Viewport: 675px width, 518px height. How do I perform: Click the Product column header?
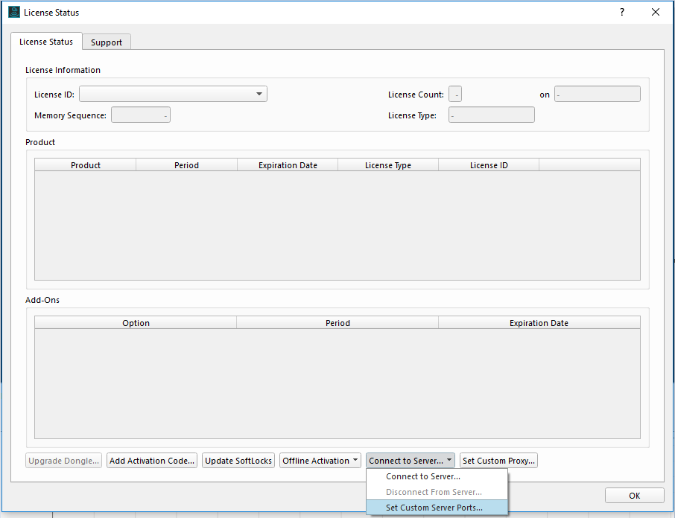click(x=86, y=165)
